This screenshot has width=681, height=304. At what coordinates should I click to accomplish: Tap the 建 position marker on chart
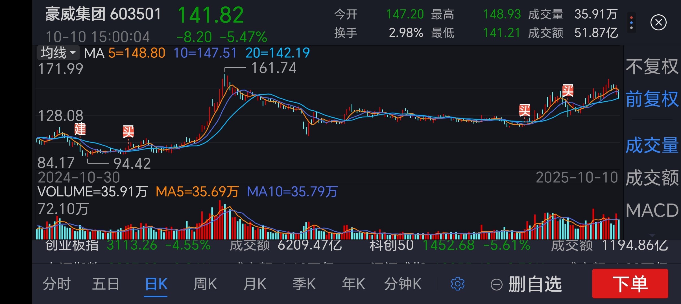(80, 129)
